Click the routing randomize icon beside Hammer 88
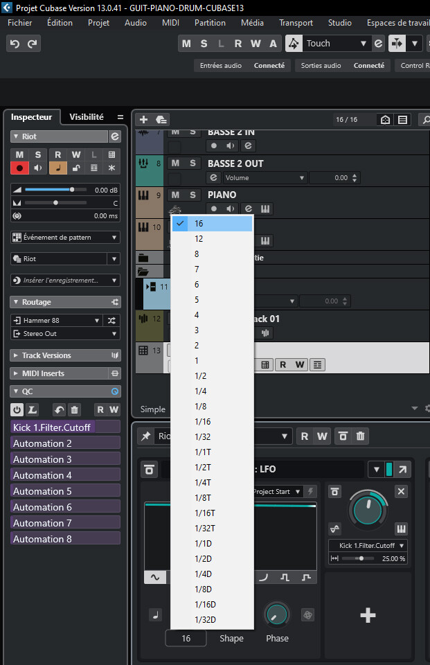430x665 pixels. (112, 320)
